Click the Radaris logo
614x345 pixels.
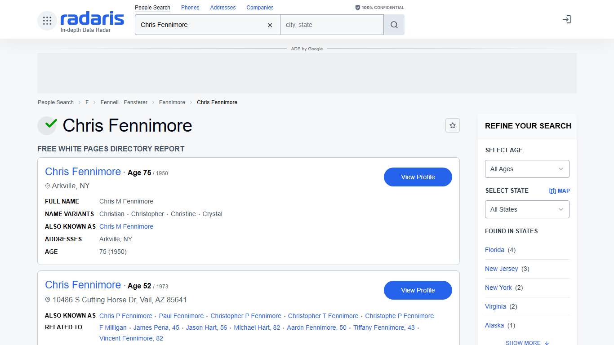coord(91,19)
